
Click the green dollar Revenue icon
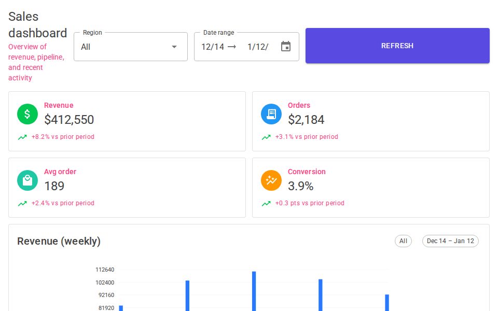coord(27,114)
